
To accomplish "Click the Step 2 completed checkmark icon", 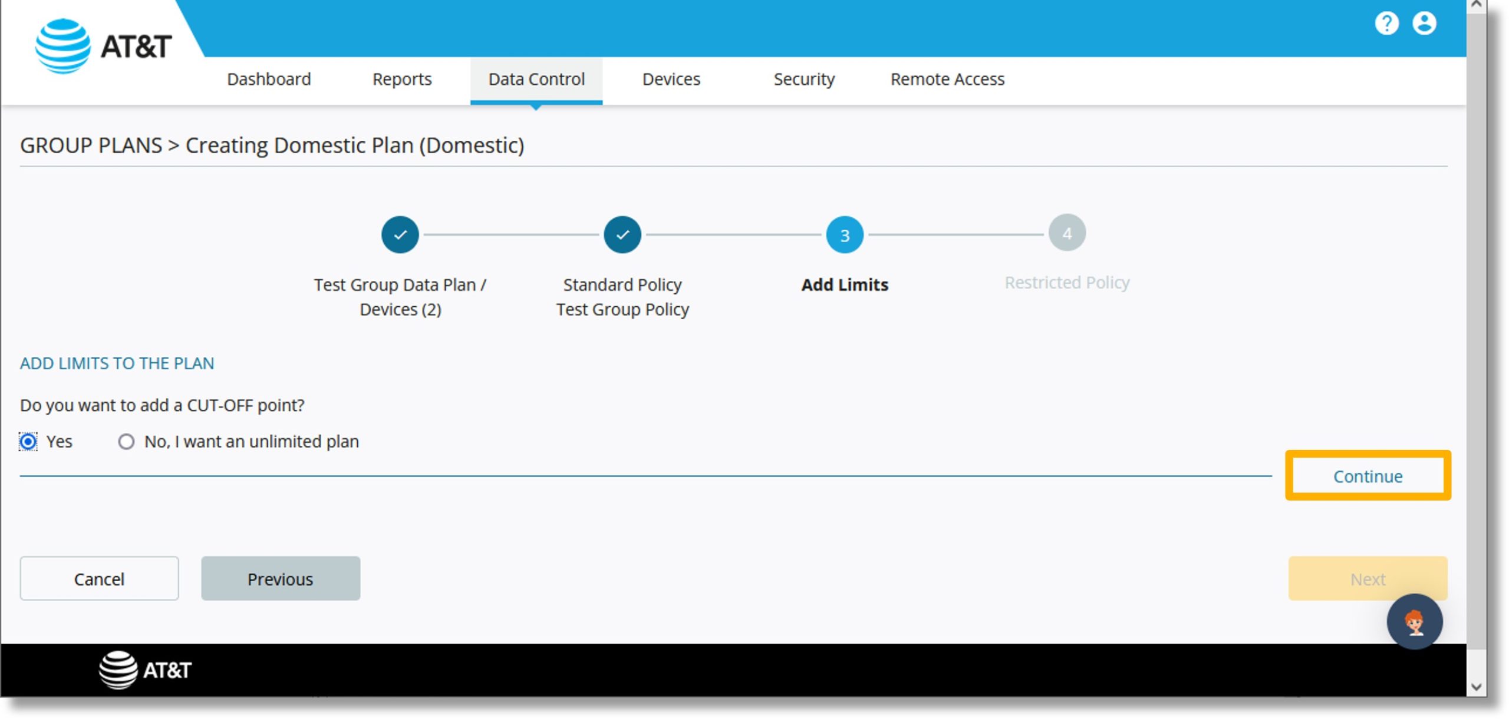I will 625,234.
